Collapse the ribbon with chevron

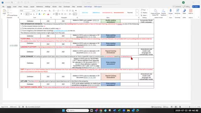(198, 17)
